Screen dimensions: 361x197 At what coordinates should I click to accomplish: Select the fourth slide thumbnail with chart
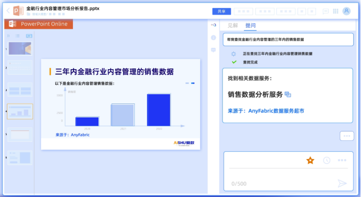20,111
